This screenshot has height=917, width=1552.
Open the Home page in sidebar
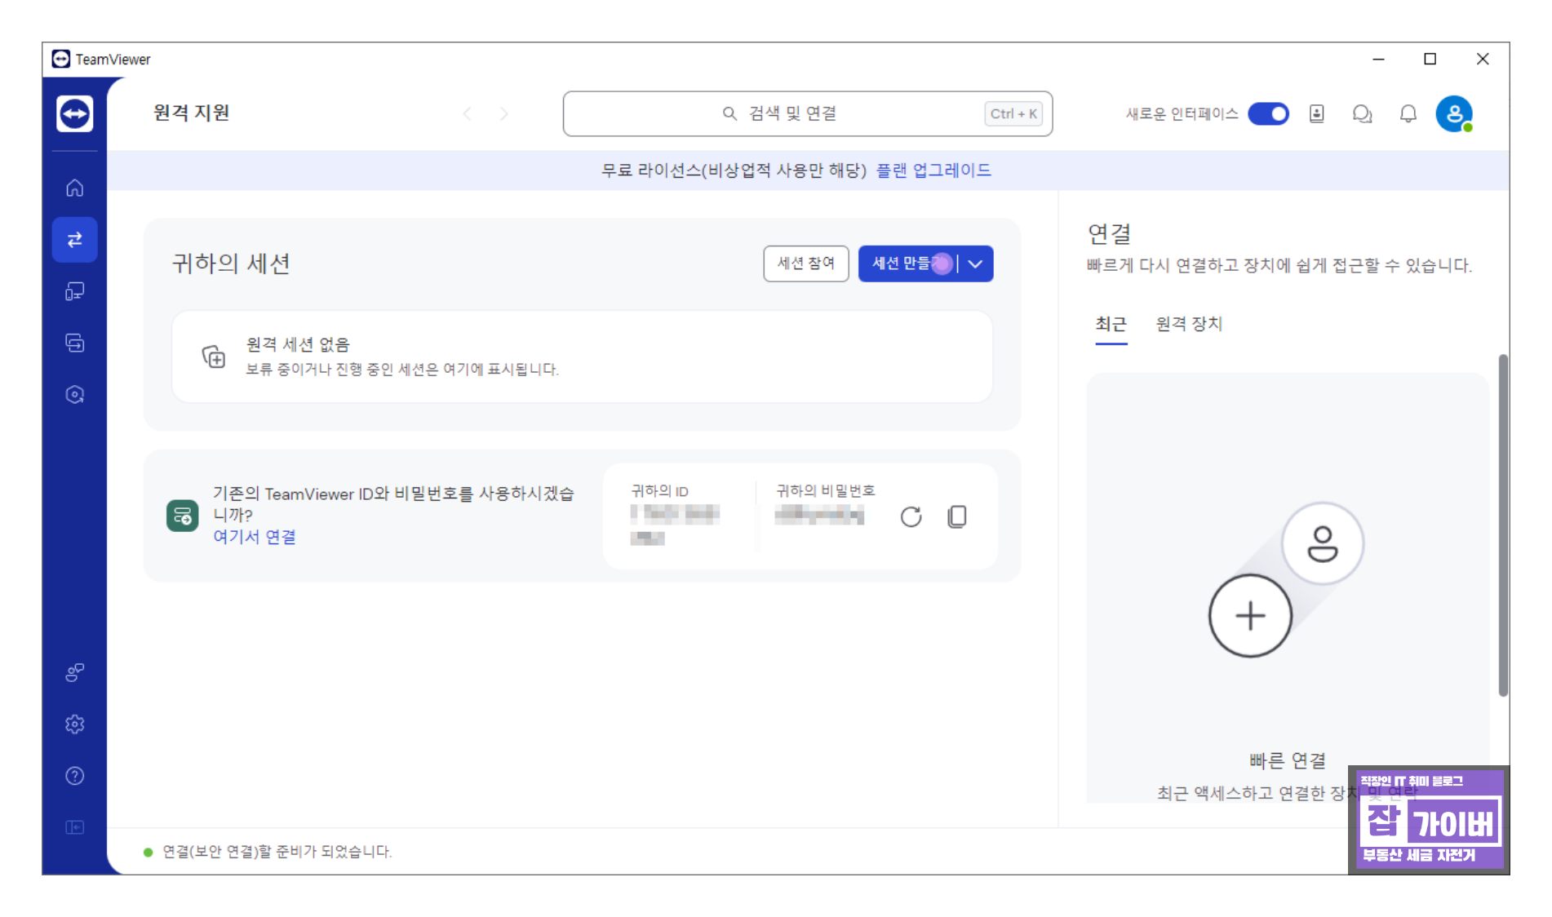coord(74,188)
